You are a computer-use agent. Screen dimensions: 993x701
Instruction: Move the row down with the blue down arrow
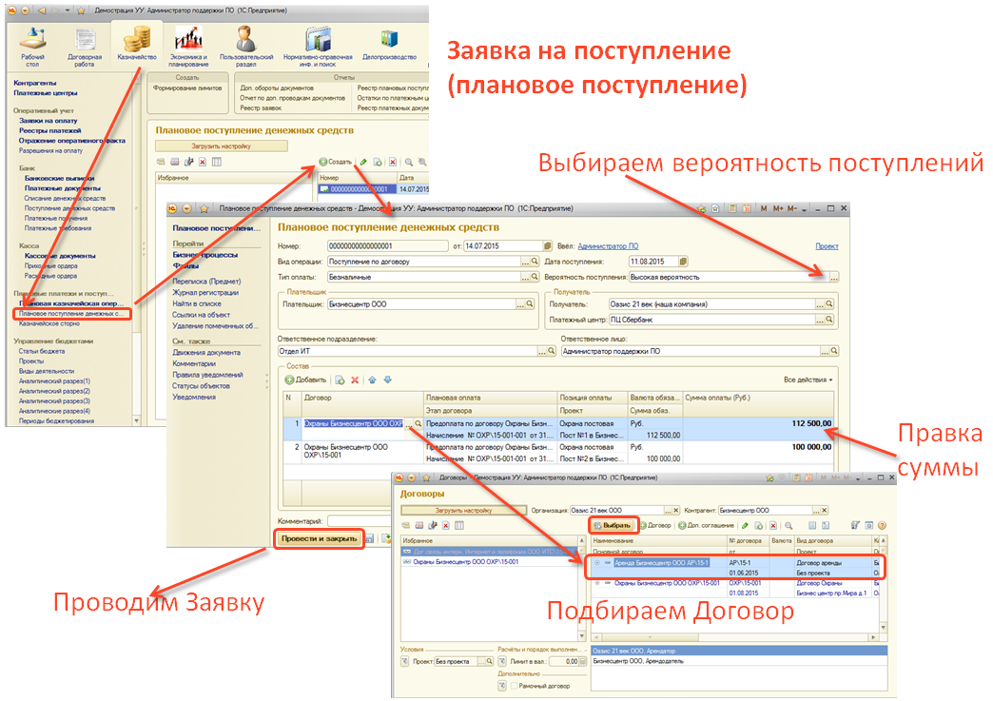point(386,380)
